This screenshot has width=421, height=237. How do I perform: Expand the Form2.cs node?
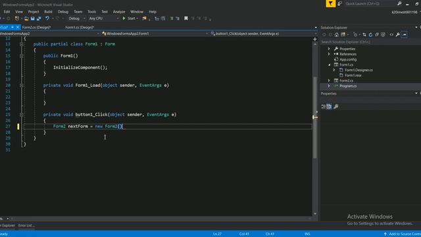point(329,80)
